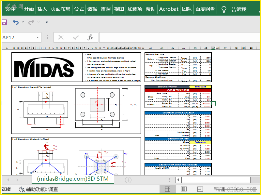261x195 pixels.
Task: Select the 2000.0 Mx,u moment value cell
Action: 206,107
